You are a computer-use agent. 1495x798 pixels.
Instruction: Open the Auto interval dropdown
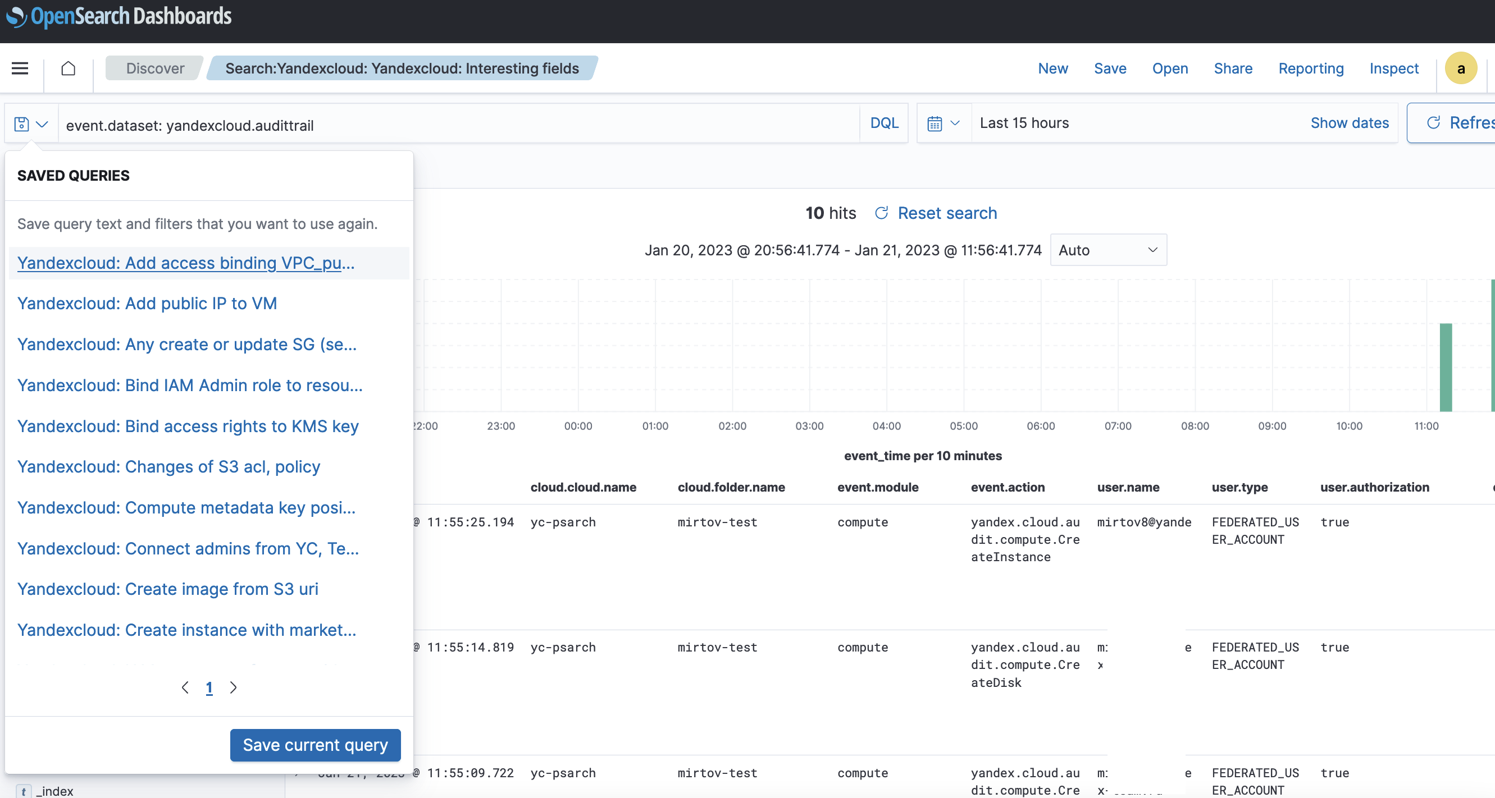pos(1107,250)
